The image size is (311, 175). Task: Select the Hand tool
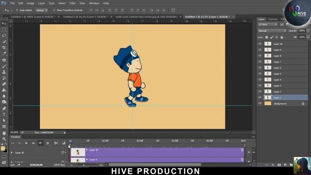(4, 133)
